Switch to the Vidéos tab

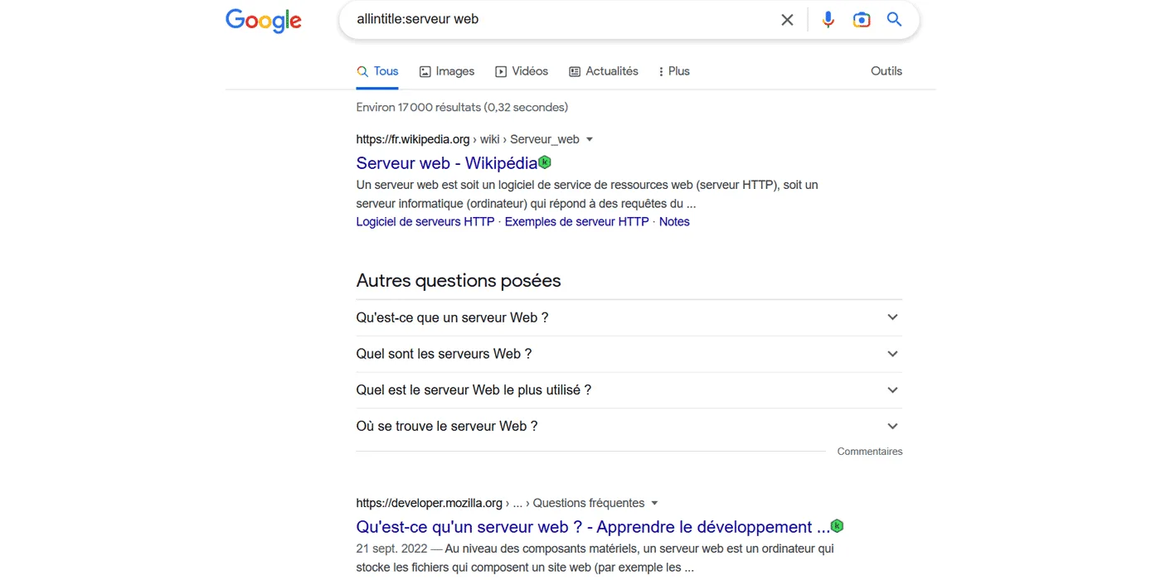[522, 71]
